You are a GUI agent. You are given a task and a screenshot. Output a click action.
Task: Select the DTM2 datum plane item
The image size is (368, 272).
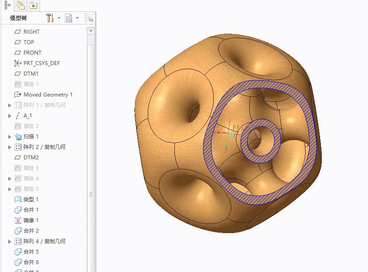click(x=31, y=158)
